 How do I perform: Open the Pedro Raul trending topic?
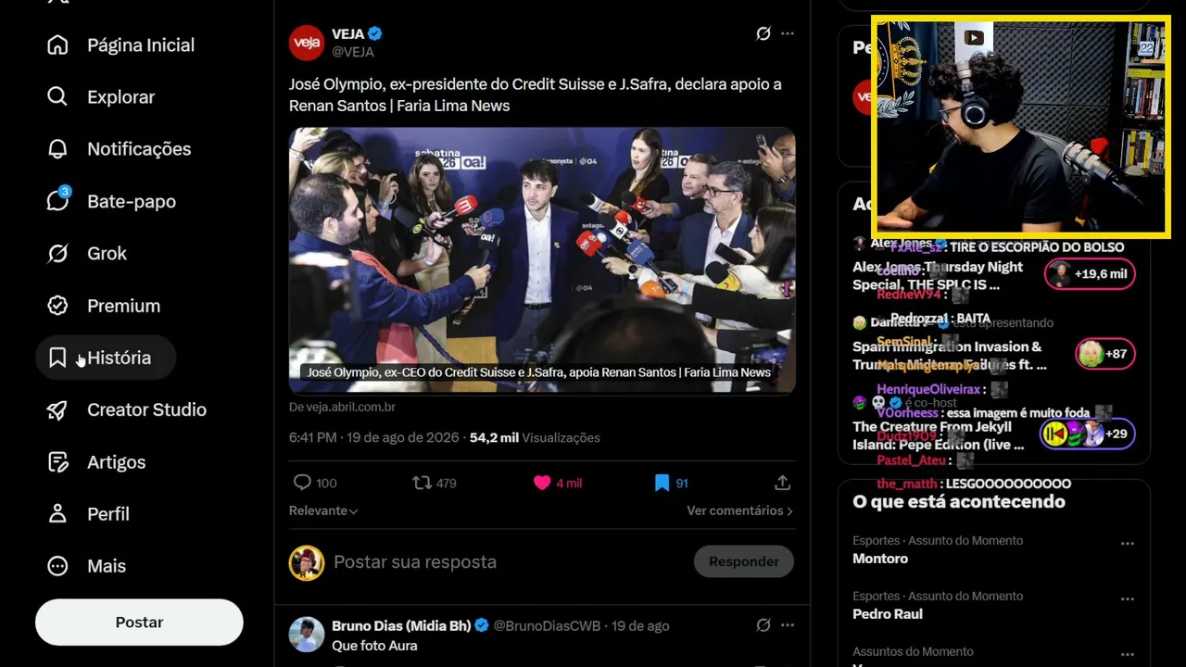tap(888, 614)
